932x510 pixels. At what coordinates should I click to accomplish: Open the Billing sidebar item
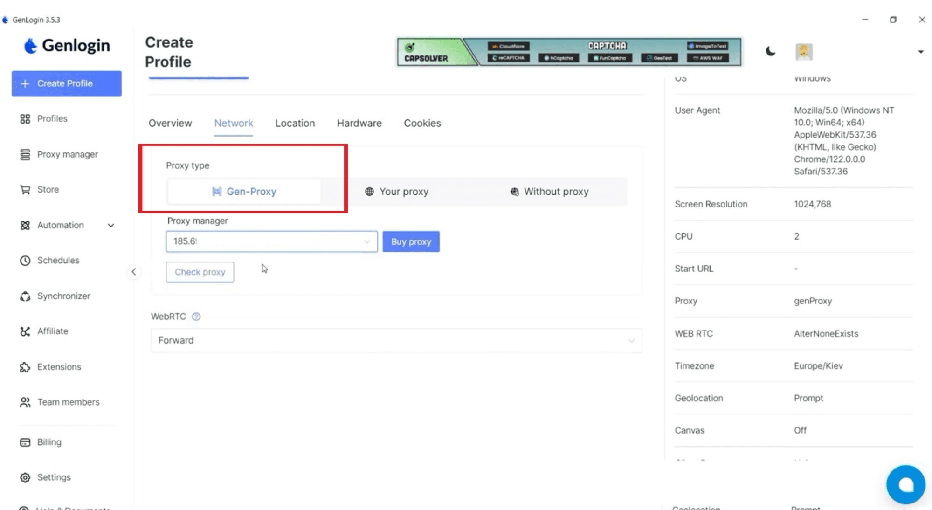[49, 442]
